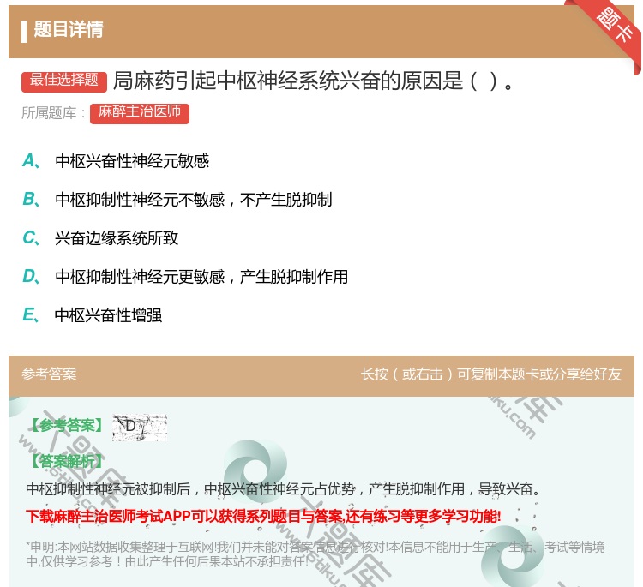Click the 【答案解析】 green label
The height and width of the screenshot is (587, 643).
[68, 462]
